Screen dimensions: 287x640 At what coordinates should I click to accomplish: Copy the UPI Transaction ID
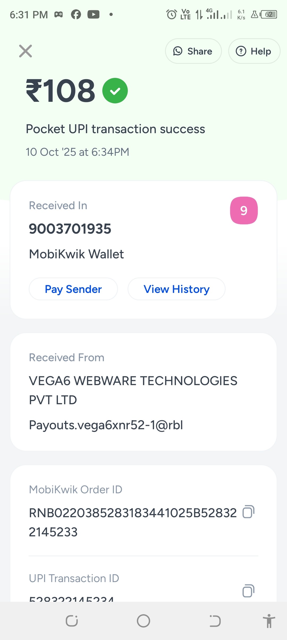click(x=248, y=591)
